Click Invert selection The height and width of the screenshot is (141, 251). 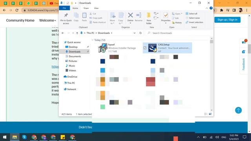195,22
